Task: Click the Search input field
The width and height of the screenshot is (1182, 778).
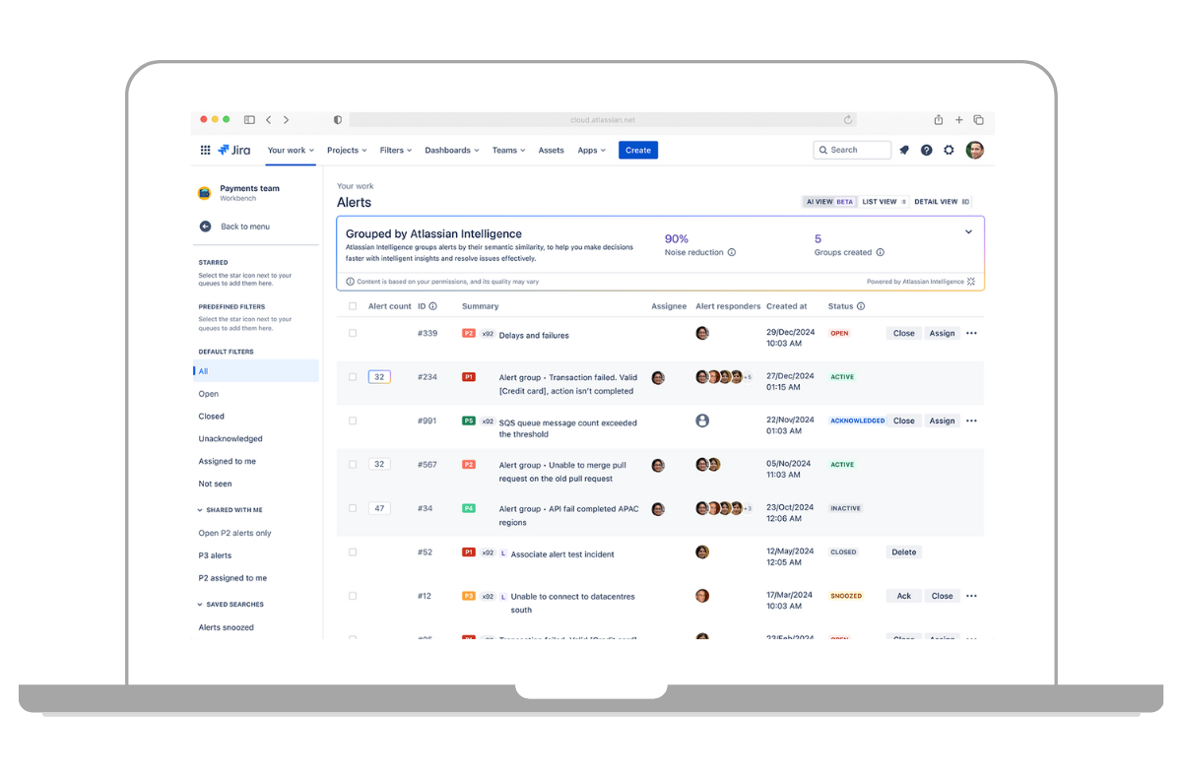Action: pyautogui.click(x=853, y=151)
